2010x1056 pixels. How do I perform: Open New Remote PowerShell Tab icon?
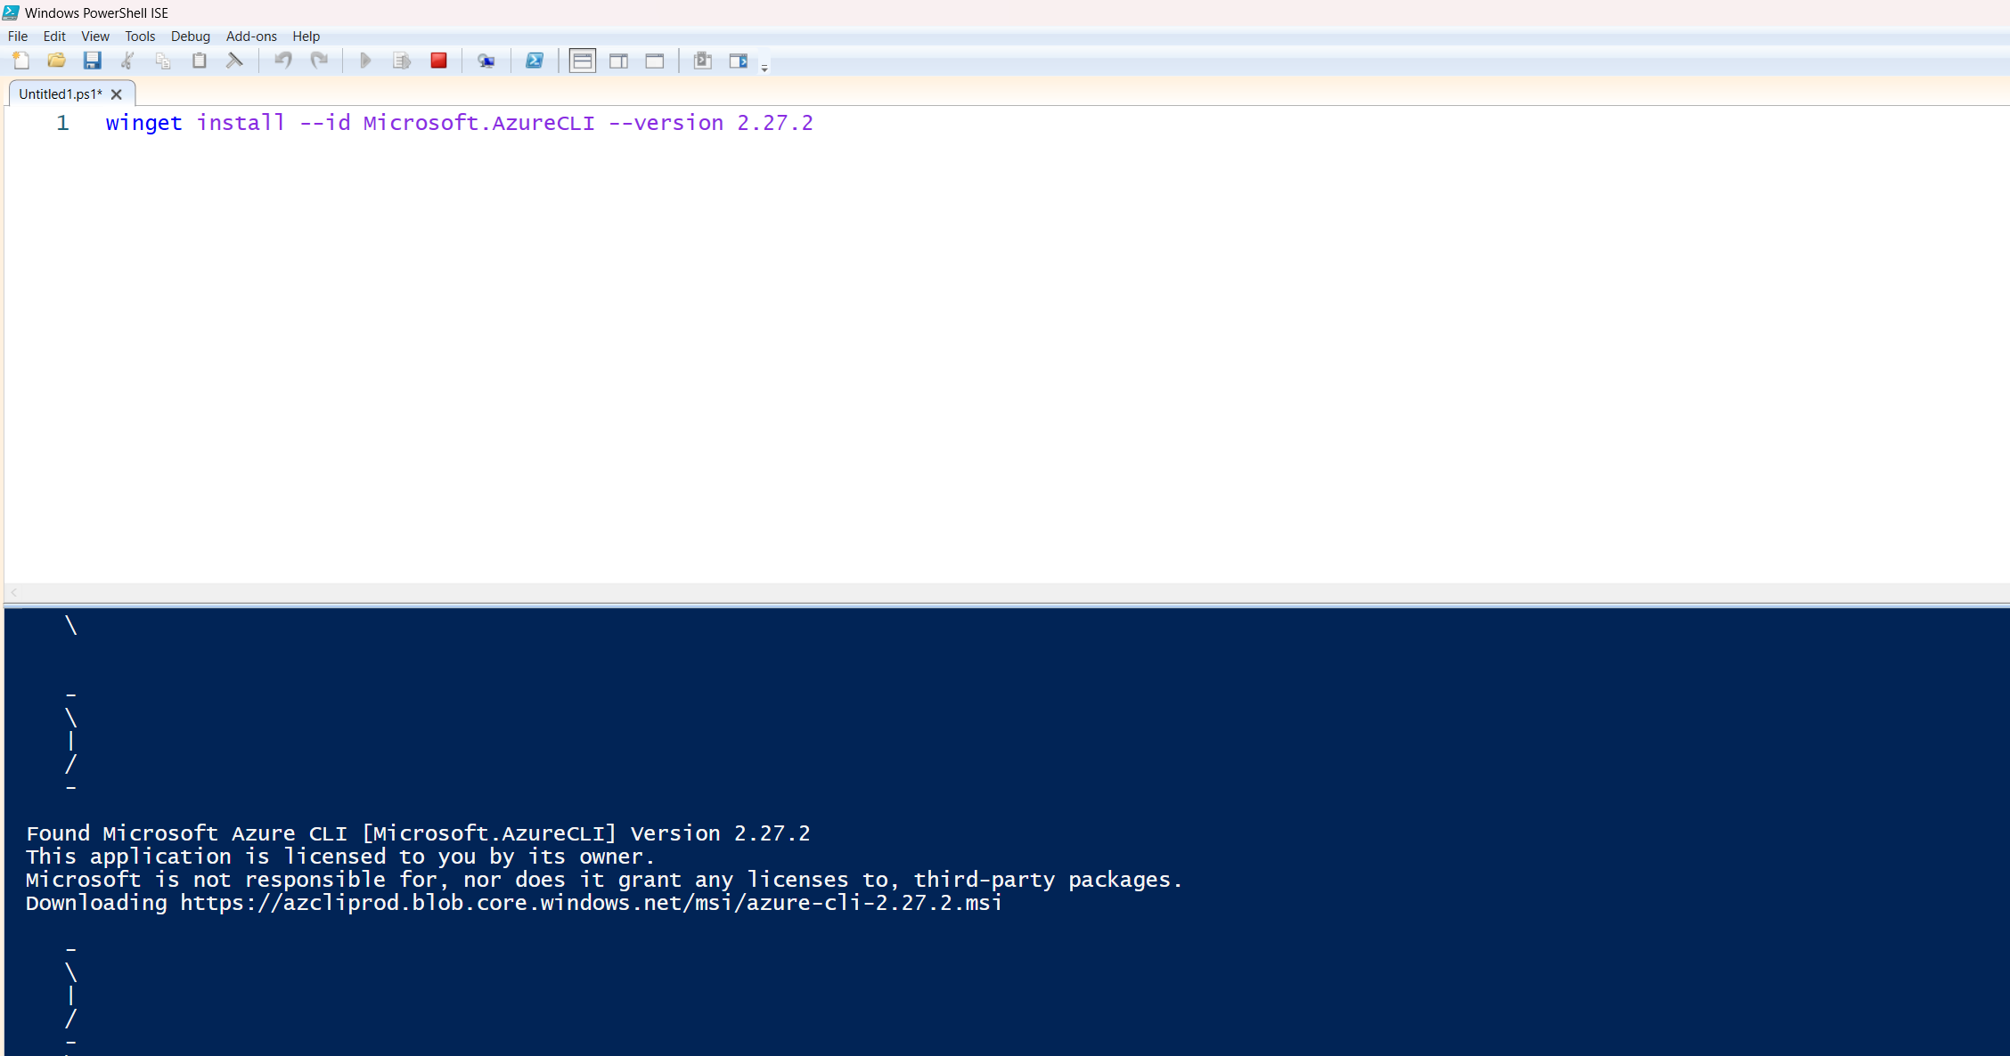486,61
